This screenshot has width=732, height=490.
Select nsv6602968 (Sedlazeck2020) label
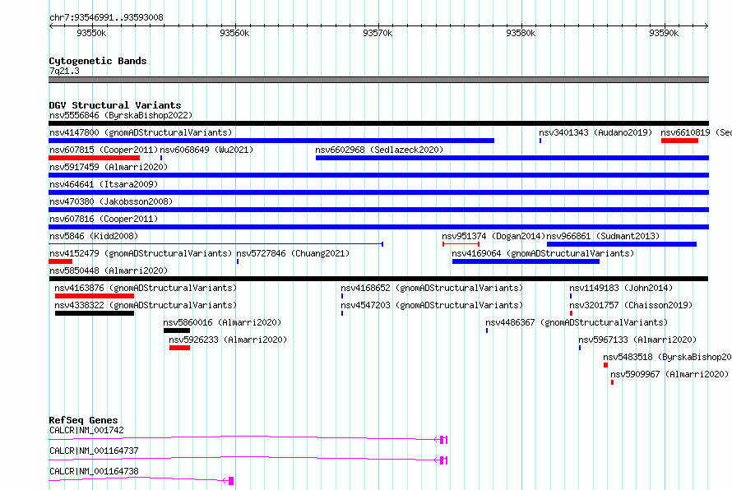click(x=379, y=150)
